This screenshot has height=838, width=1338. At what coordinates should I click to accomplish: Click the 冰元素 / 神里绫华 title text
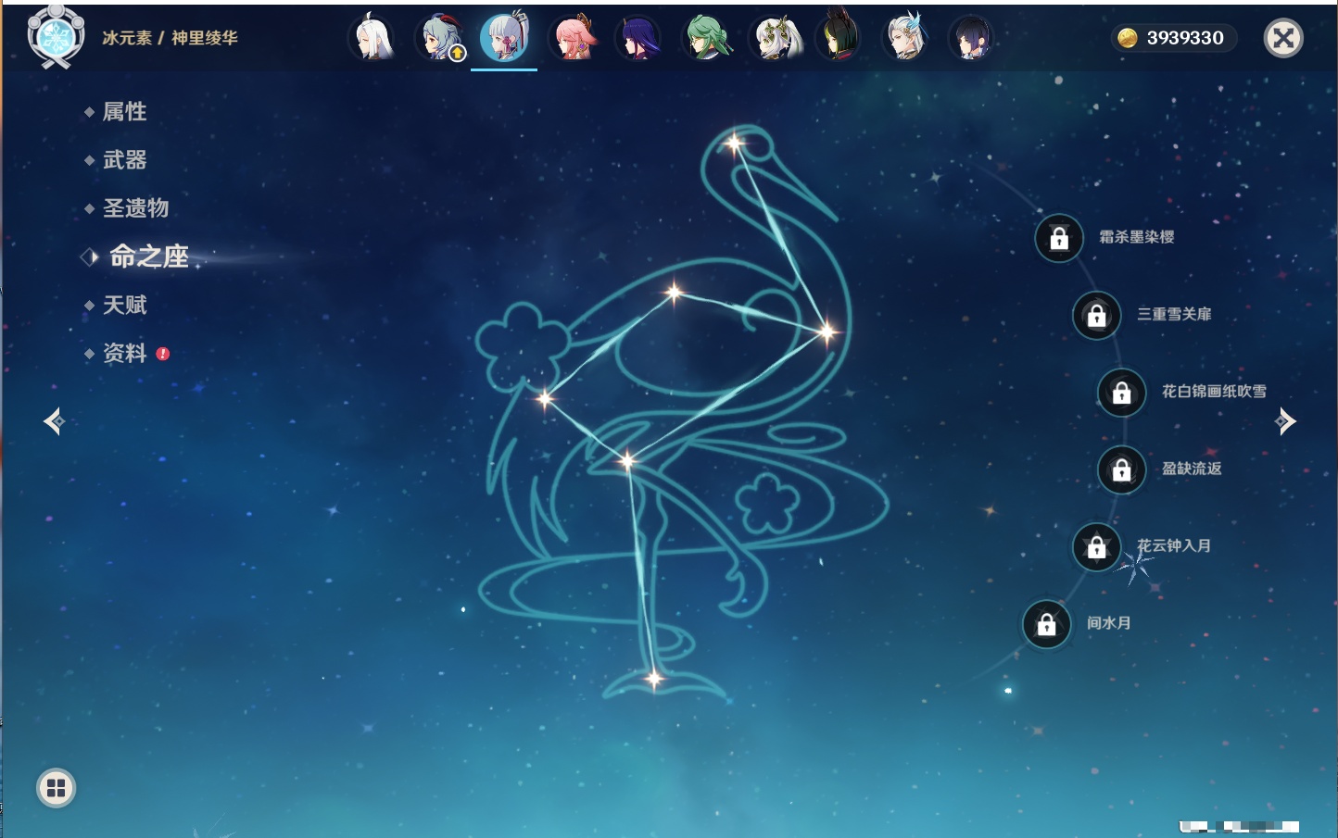click(x=170, y=38)
